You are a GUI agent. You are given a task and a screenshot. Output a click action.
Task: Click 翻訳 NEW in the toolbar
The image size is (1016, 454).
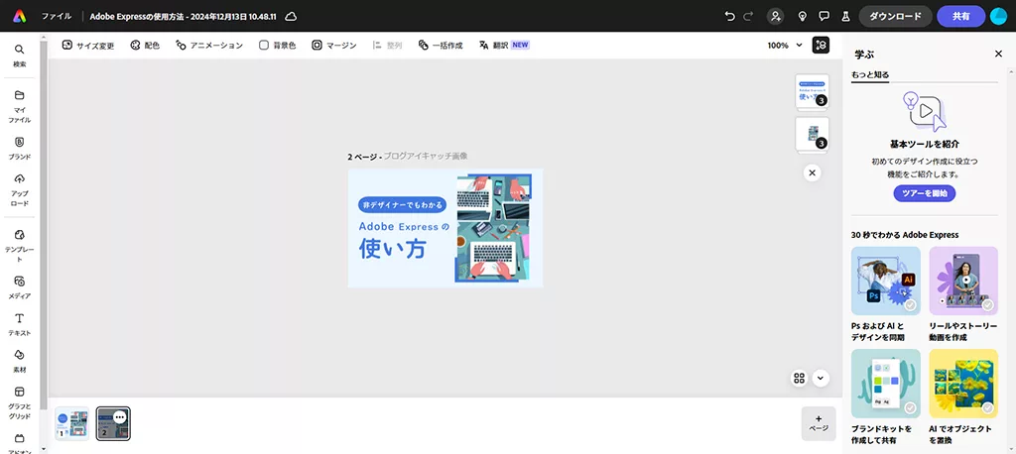click(504, 46)
